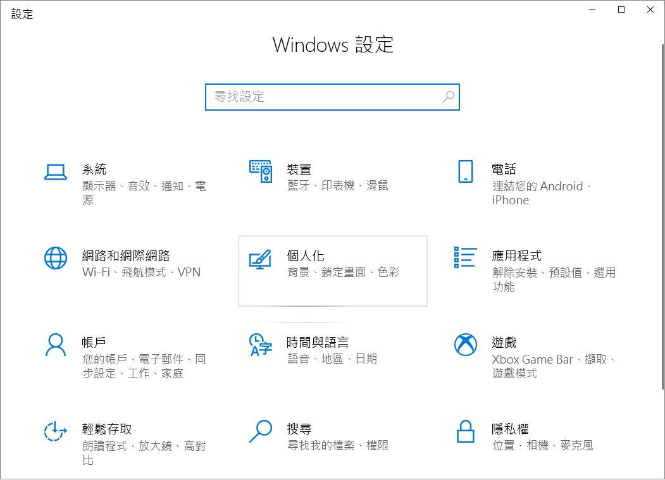Open the 裝置 keyboard and speaker icon
Screen dimensions: 665x480
(x=261, y=171)
